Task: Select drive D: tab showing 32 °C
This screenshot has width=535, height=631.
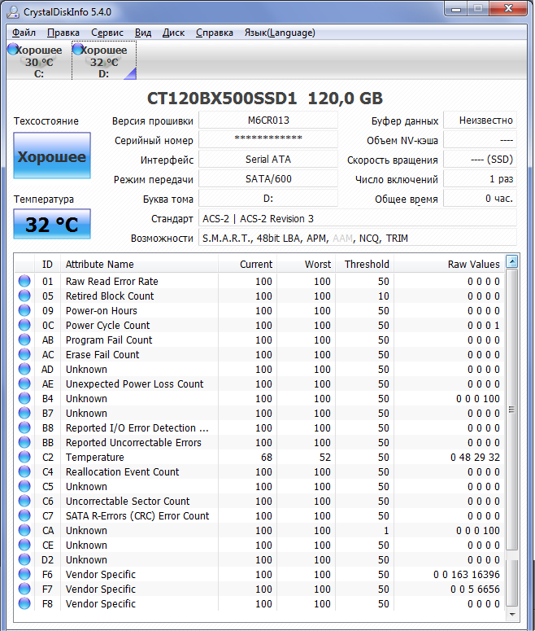Action: (104, 61)
